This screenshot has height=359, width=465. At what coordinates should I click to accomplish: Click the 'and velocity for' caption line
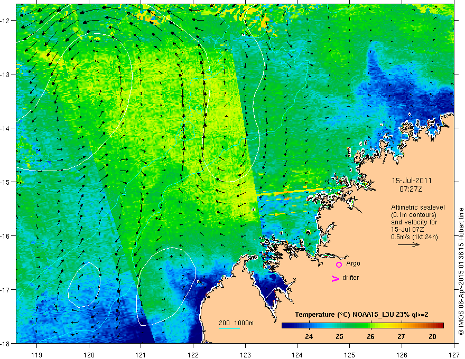click(x=414, y=222)
